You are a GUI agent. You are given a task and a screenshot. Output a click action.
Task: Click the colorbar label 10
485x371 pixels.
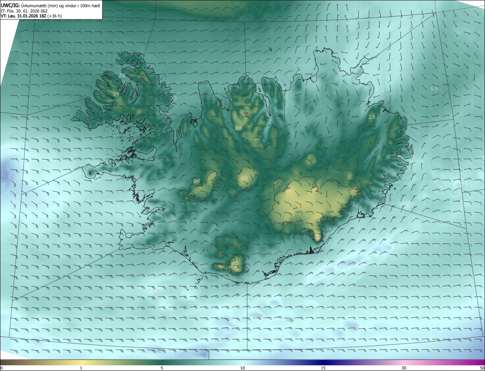click(x=242, y=368)
